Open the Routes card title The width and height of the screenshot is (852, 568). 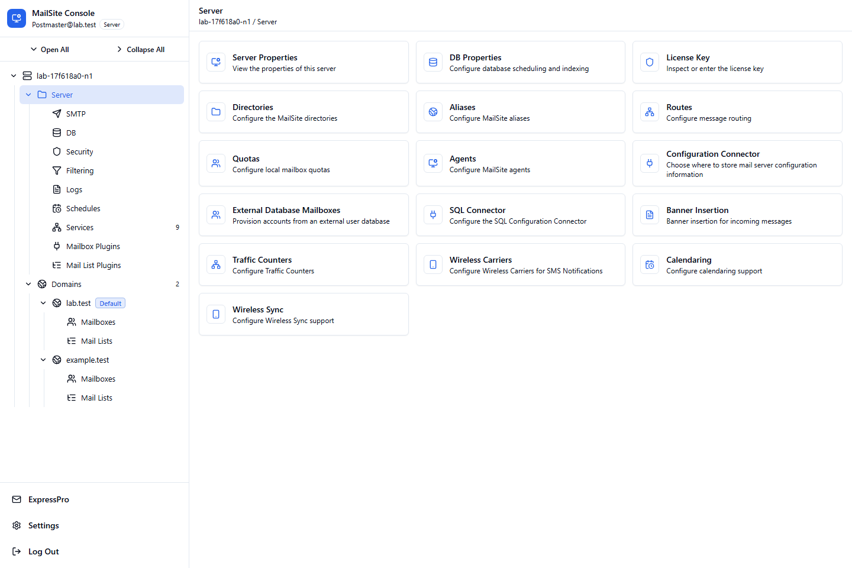point(679,107)
